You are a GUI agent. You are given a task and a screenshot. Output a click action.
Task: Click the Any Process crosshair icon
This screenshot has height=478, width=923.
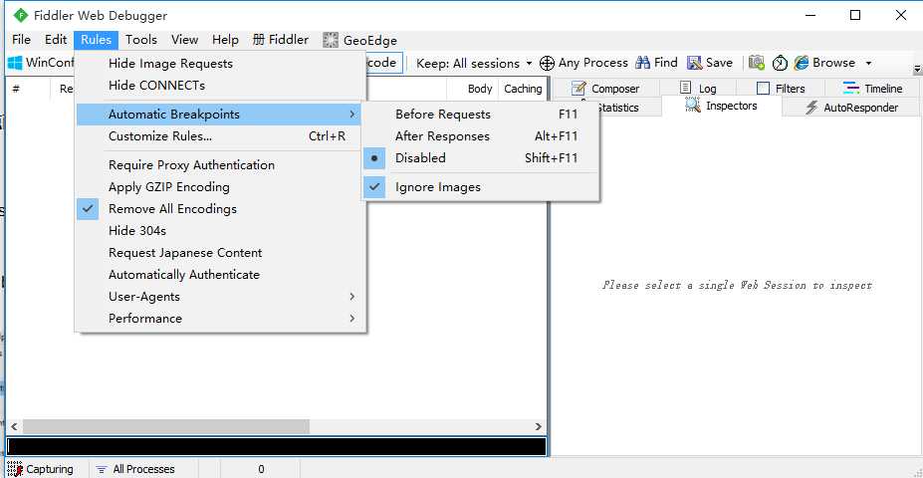pyautogui.click(x=547, y=63)
